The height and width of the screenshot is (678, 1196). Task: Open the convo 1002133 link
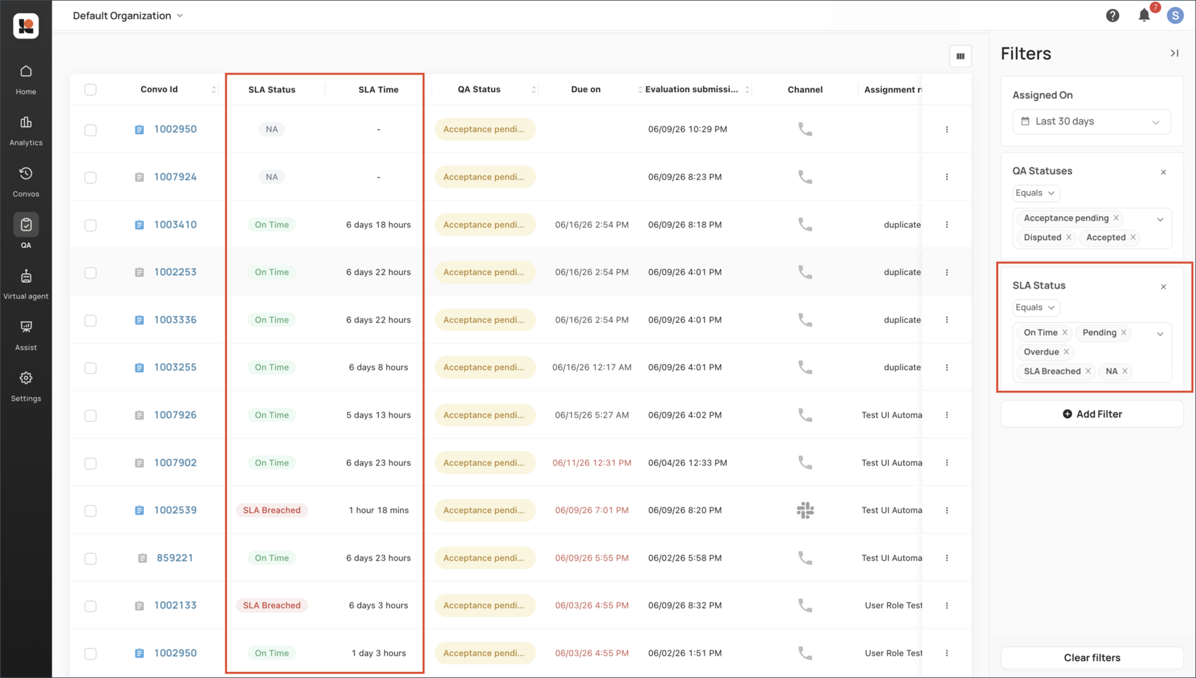[175, 605]
